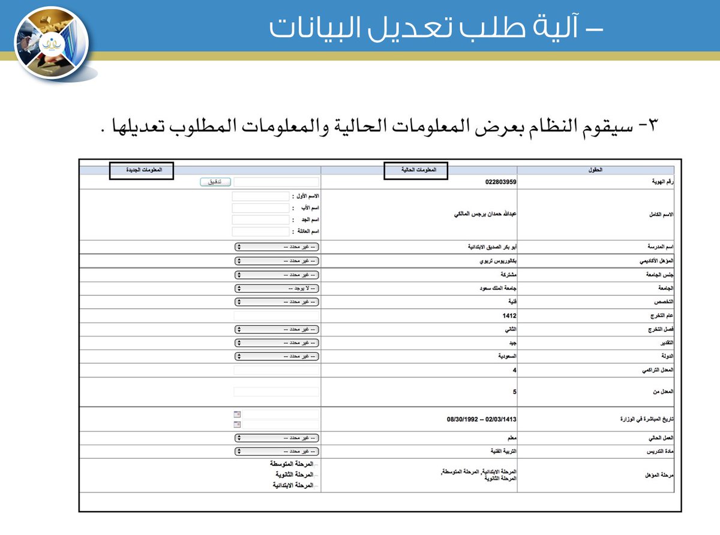Select the university value جامعة الملك سعود

click(498, 288)
